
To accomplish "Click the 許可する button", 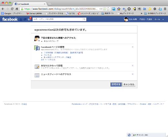I will tap(116, 84).
